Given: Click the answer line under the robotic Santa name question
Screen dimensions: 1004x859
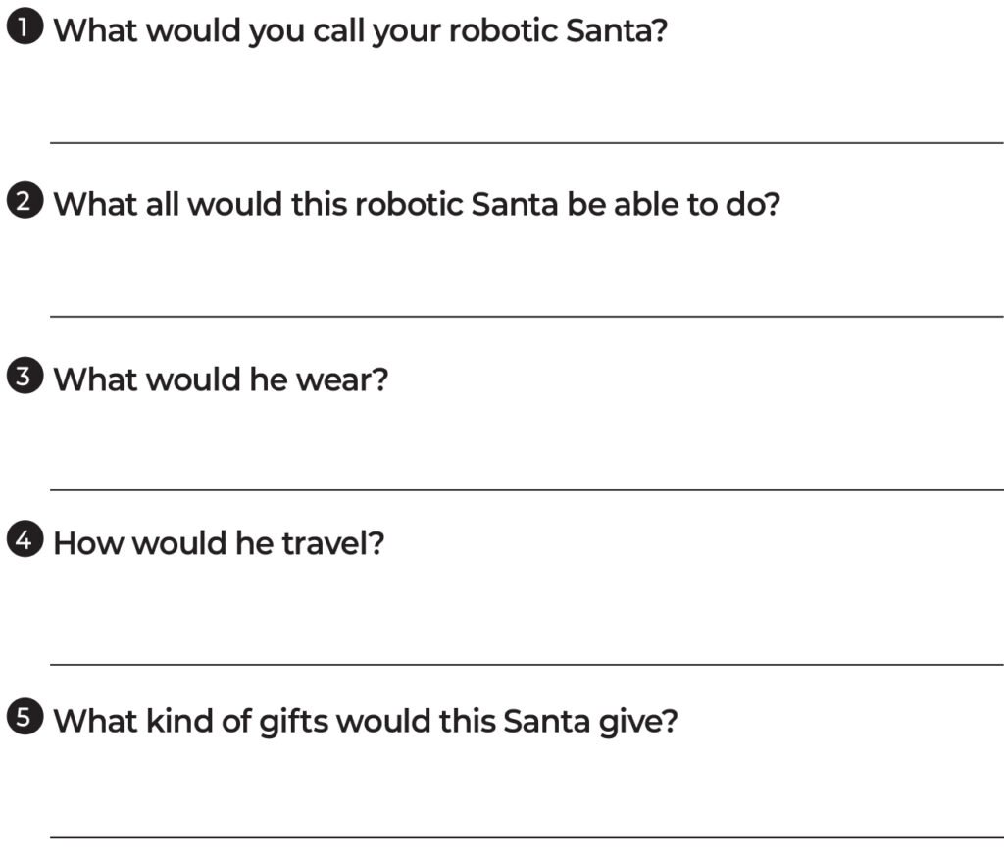Looking at the screenshot, I should [x=527, y=142].
